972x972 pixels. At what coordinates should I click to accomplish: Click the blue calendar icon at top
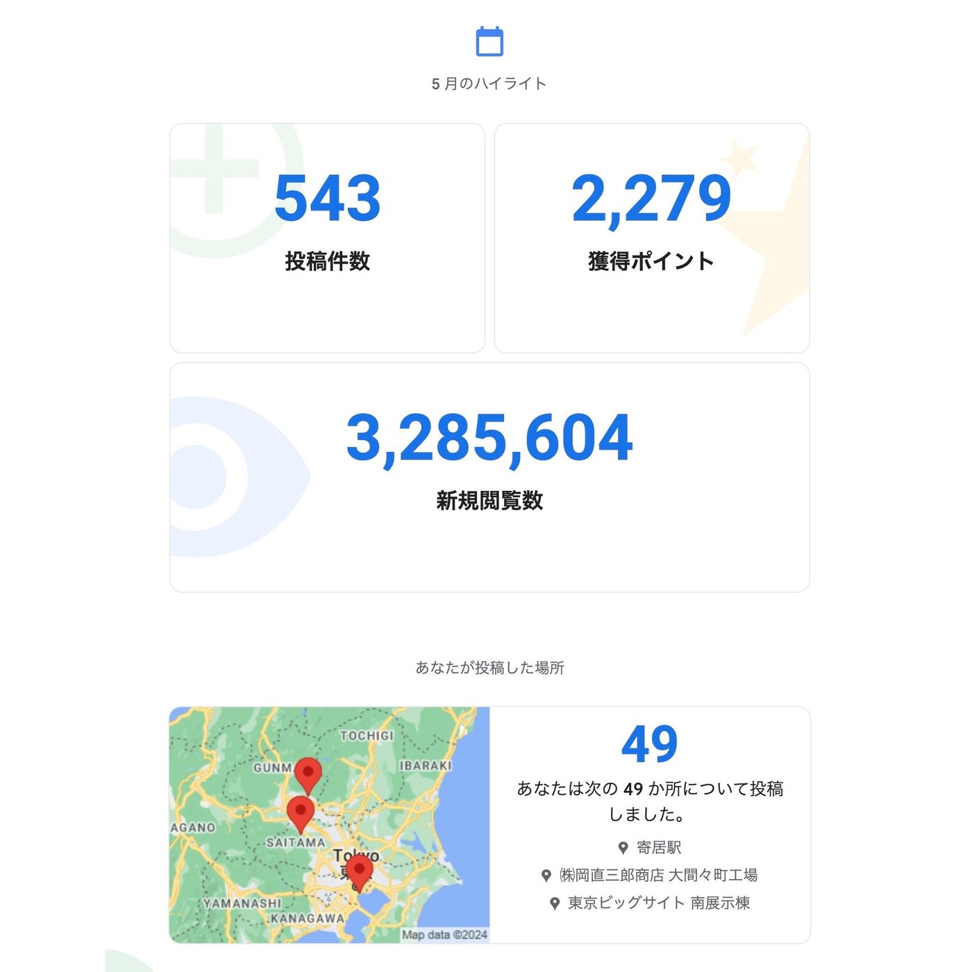click(489, 42)
